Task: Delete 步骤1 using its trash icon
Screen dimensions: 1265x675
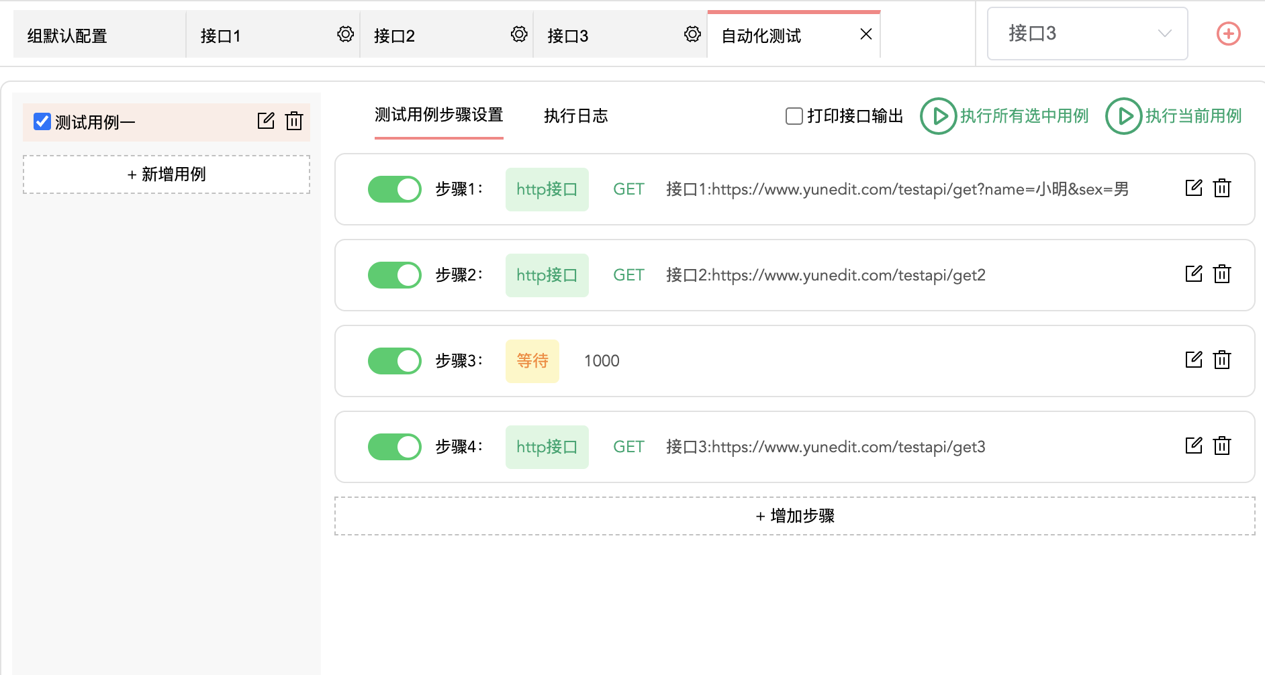Action: tap(1222, 188)
